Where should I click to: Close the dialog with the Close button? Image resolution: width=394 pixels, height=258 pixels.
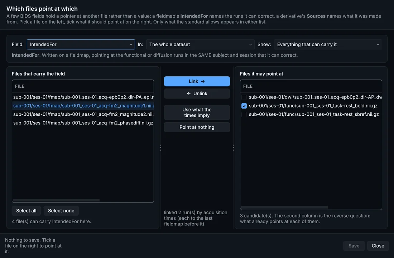tap(378, 246)
